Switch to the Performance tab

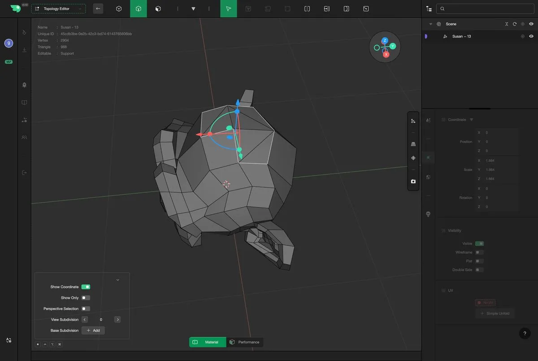[x=244, y=342]
